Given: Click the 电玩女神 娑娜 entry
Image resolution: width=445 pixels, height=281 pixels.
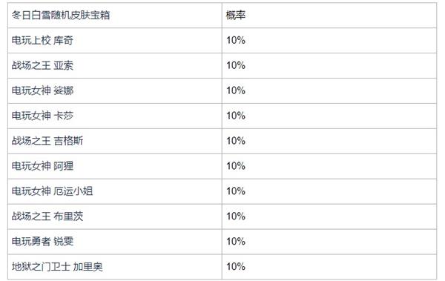Looking at the screenshot, I should click(x=42, y=91).
